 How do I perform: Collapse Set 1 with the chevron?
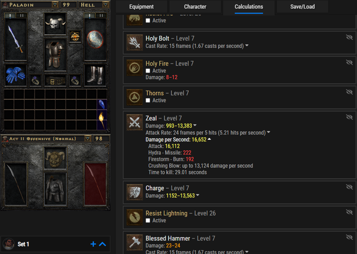tap(103, 244)
